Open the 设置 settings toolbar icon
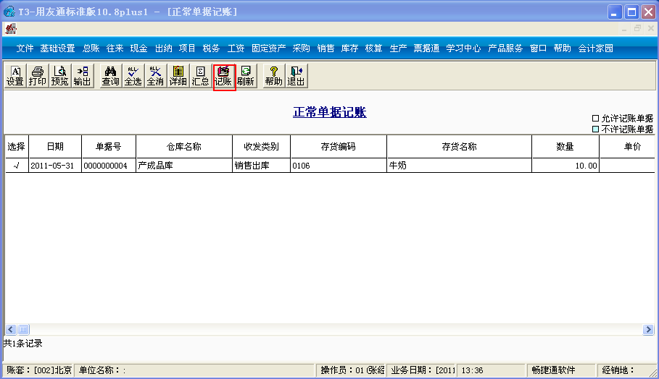659x379 pixels. (x=15, y=76)
